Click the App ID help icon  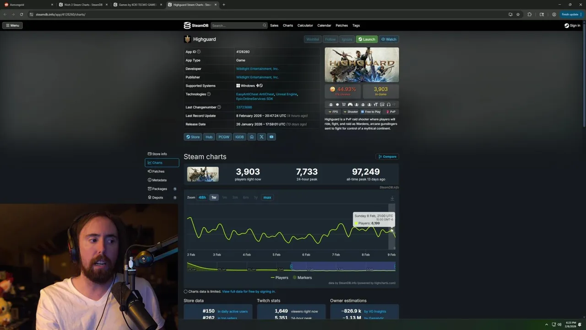198,52
